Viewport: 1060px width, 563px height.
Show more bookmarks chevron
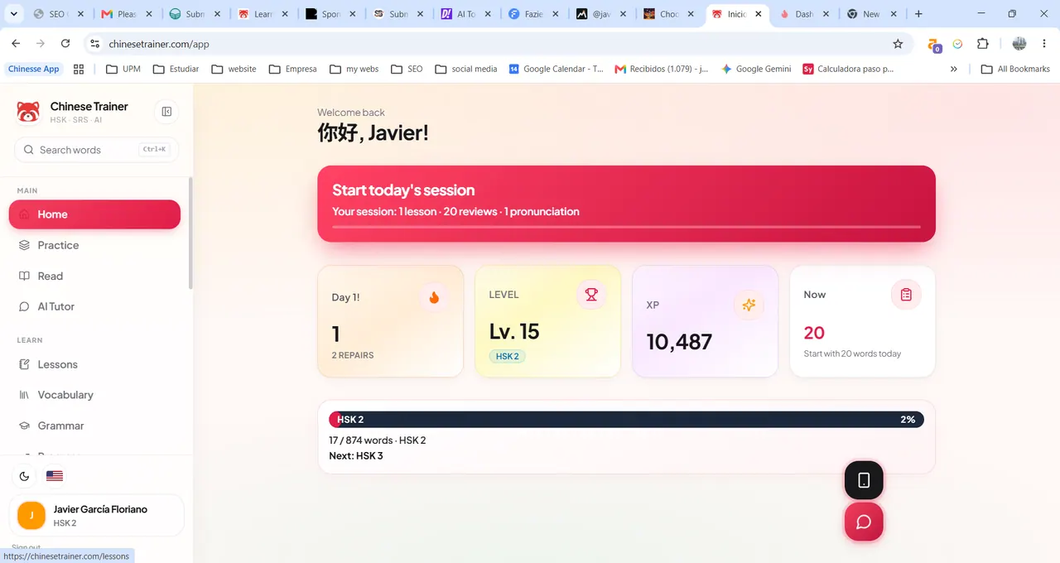954,69
